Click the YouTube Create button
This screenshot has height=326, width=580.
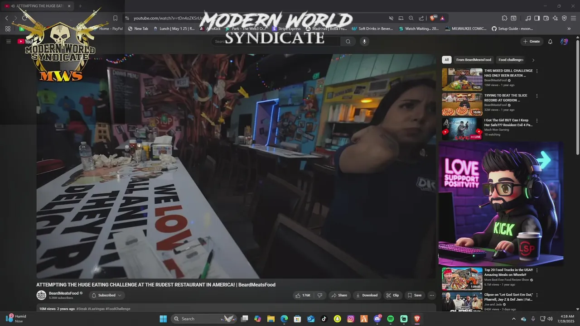point(532,41)
